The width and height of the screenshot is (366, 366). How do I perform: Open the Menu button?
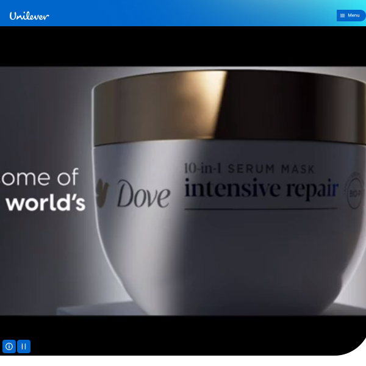tap(351, 15)
